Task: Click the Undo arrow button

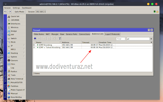Action: point(6,12)
